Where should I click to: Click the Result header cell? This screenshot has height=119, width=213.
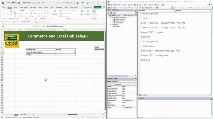point(66,50)
